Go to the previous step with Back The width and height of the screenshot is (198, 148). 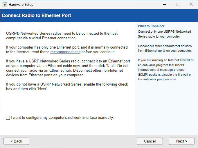click(16, 141)
